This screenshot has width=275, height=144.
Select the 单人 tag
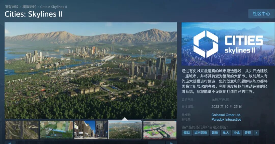pos(226,133)
